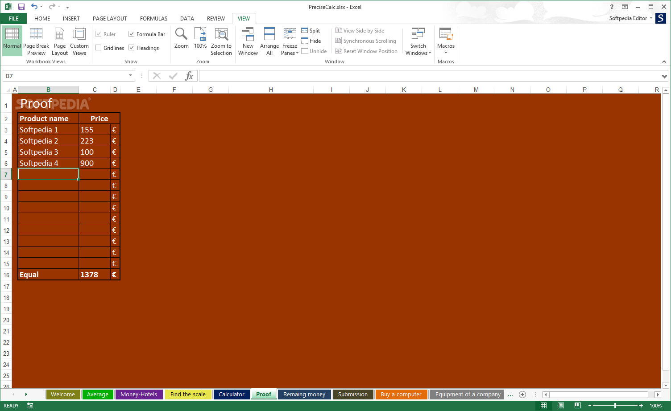Switch to Page Layout from status bar
Viewport: 671px width, 411px height.
[560, 406]
